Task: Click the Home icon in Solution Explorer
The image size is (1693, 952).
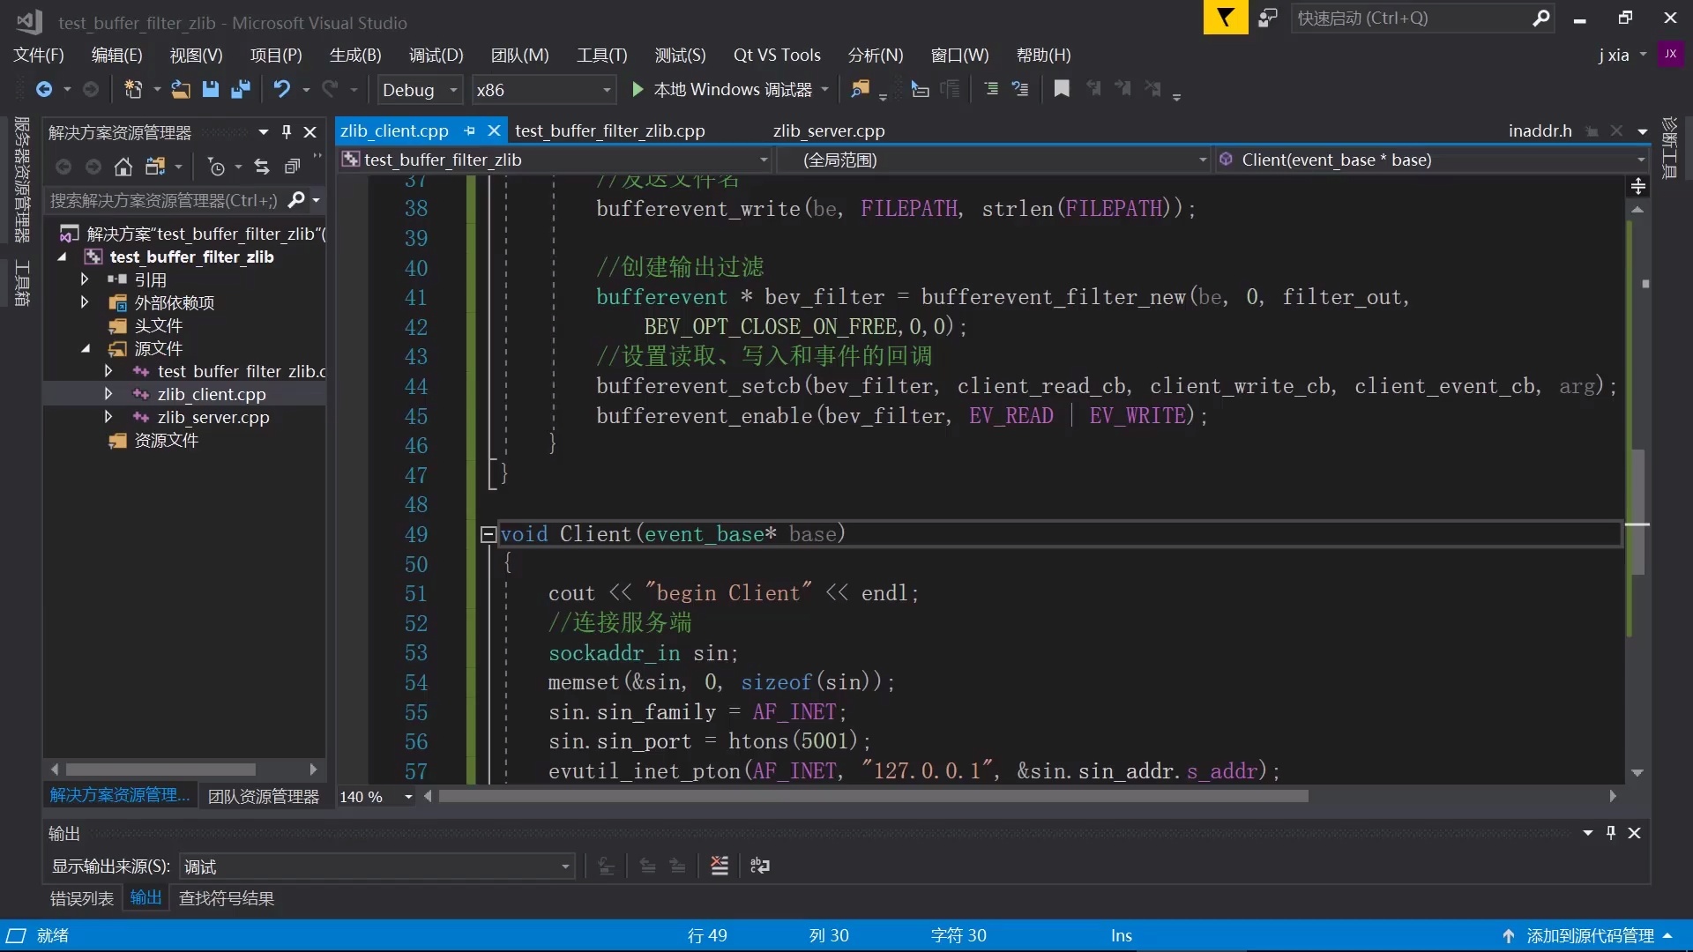Action: tap(123, 167)
